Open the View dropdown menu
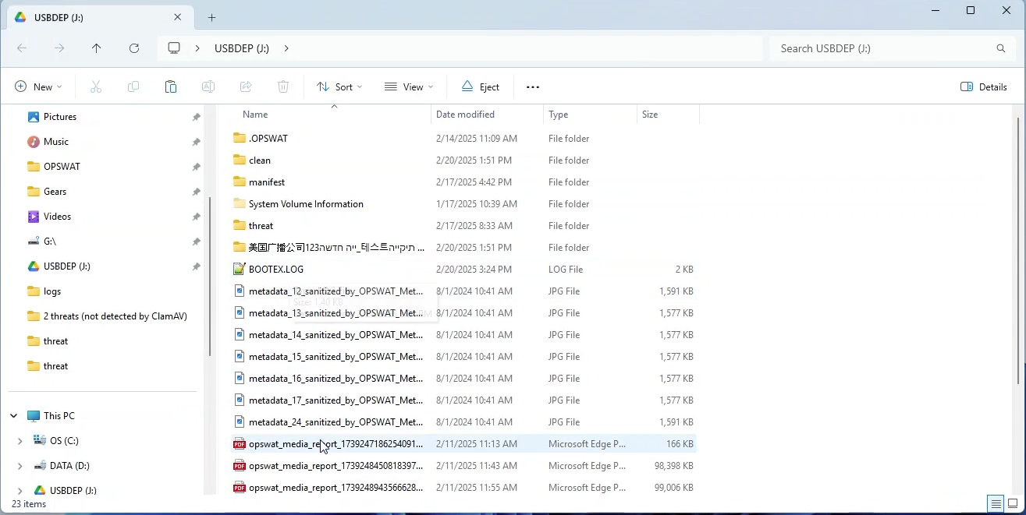Image resolution: width=1026 pixels, height=515 pixels. (409, 86)
